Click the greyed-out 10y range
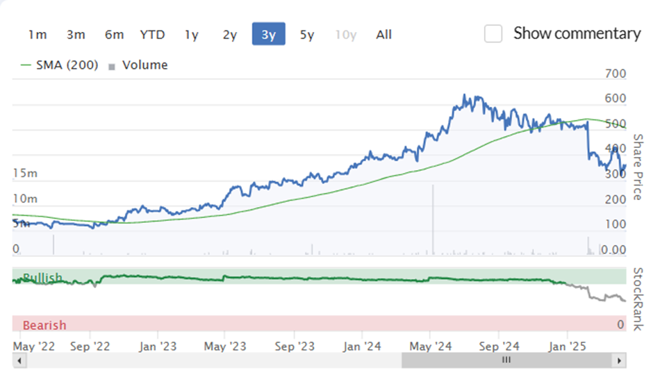The width and height of the screenshot is (653, 375). point(346,34)
